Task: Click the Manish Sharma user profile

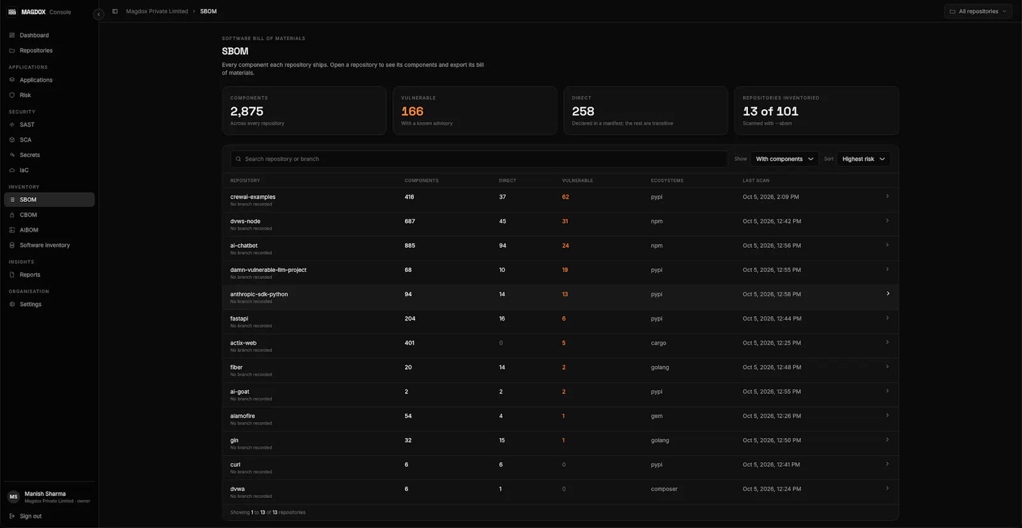Action: point(50,497)
